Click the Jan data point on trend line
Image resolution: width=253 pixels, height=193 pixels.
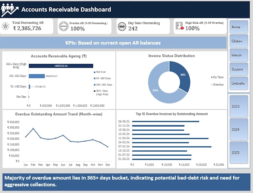point(26,137)
